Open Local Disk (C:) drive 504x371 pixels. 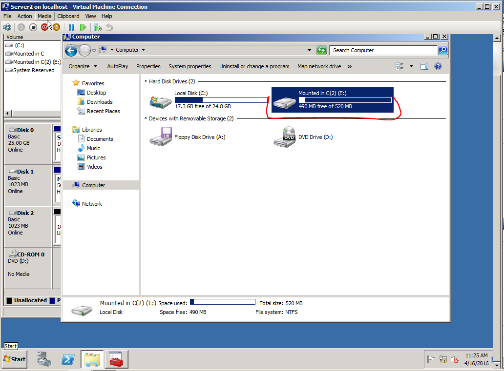click(209, 100)
